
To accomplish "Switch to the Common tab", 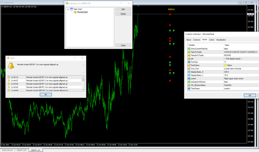I will [197, 40].
